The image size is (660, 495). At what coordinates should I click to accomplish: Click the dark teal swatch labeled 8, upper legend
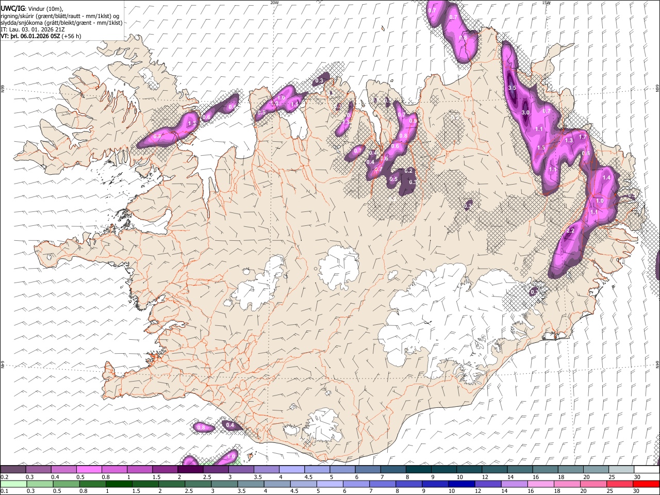419,469
